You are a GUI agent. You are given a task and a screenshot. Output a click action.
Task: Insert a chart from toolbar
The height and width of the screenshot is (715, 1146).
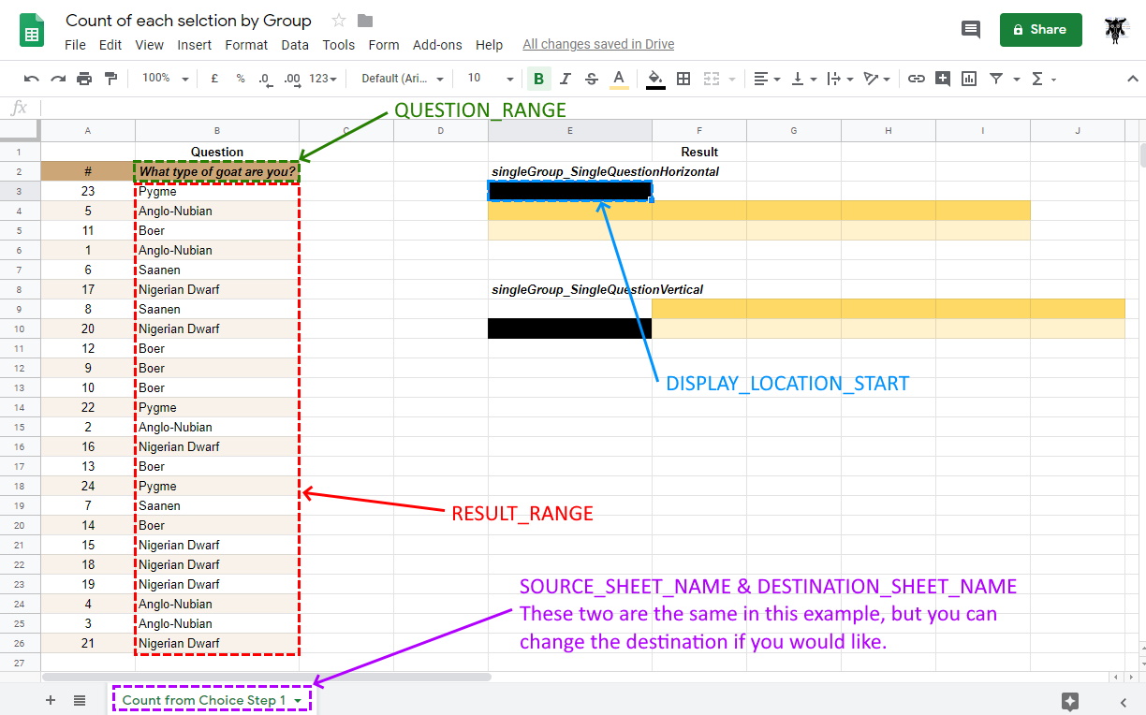pyautogui.click(x=969, y=79)
